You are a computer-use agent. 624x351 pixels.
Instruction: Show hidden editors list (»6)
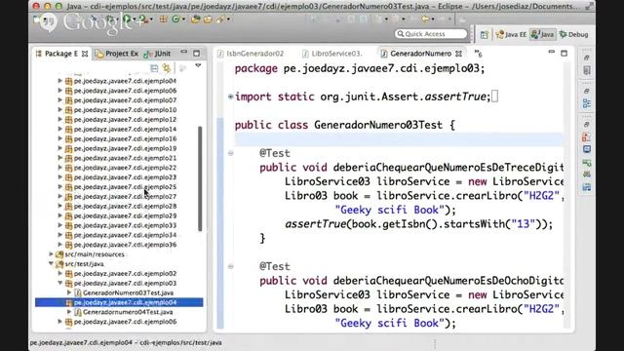click(478, 54)
